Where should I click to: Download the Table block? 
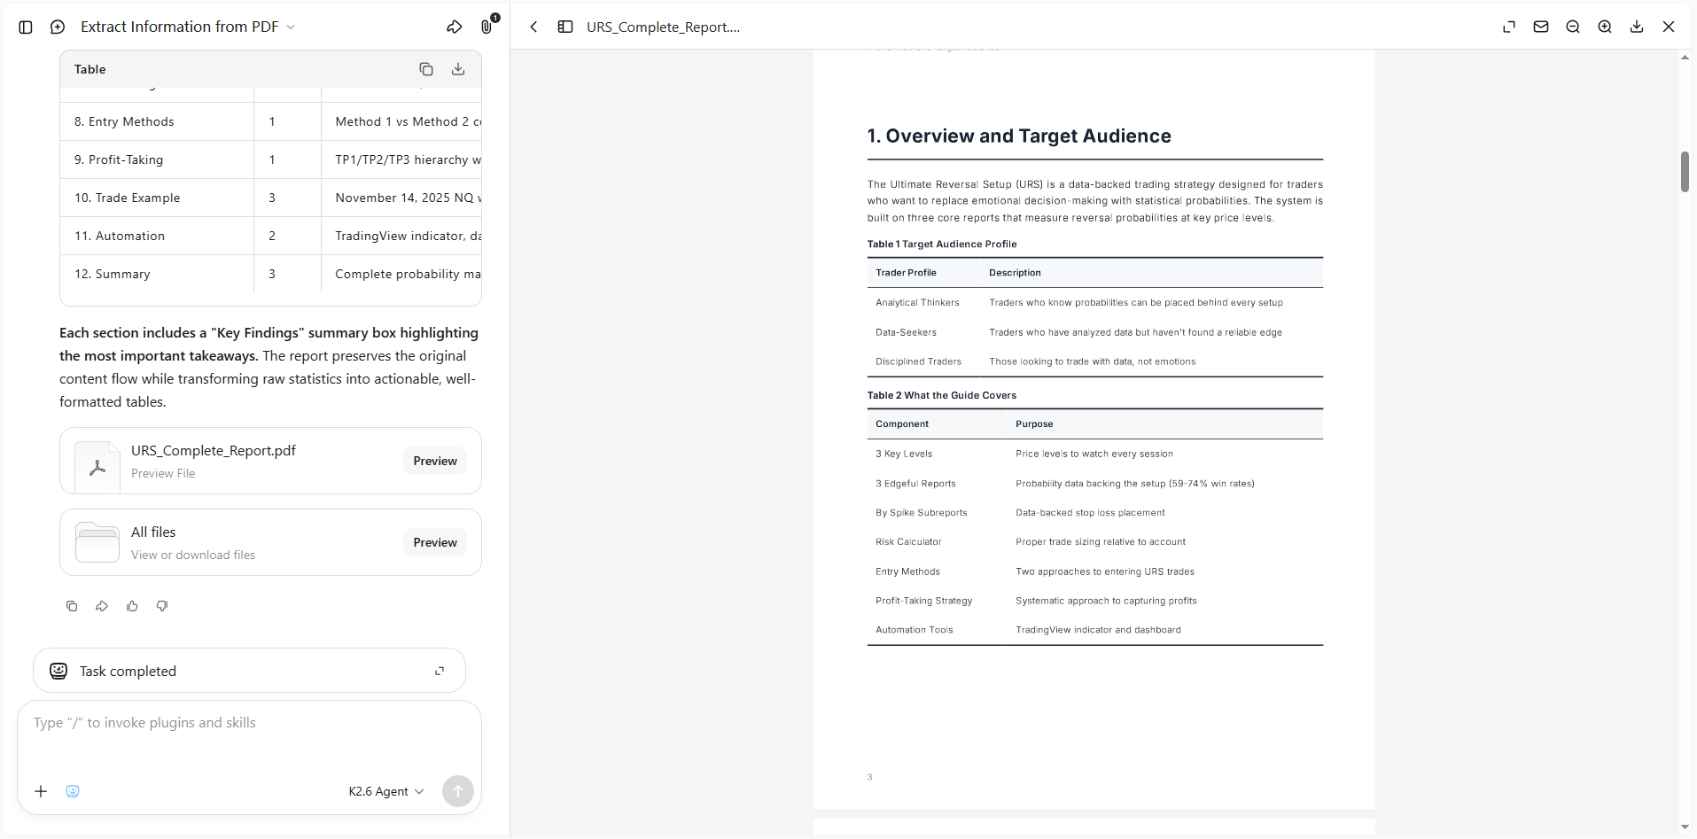click(458, 69)
